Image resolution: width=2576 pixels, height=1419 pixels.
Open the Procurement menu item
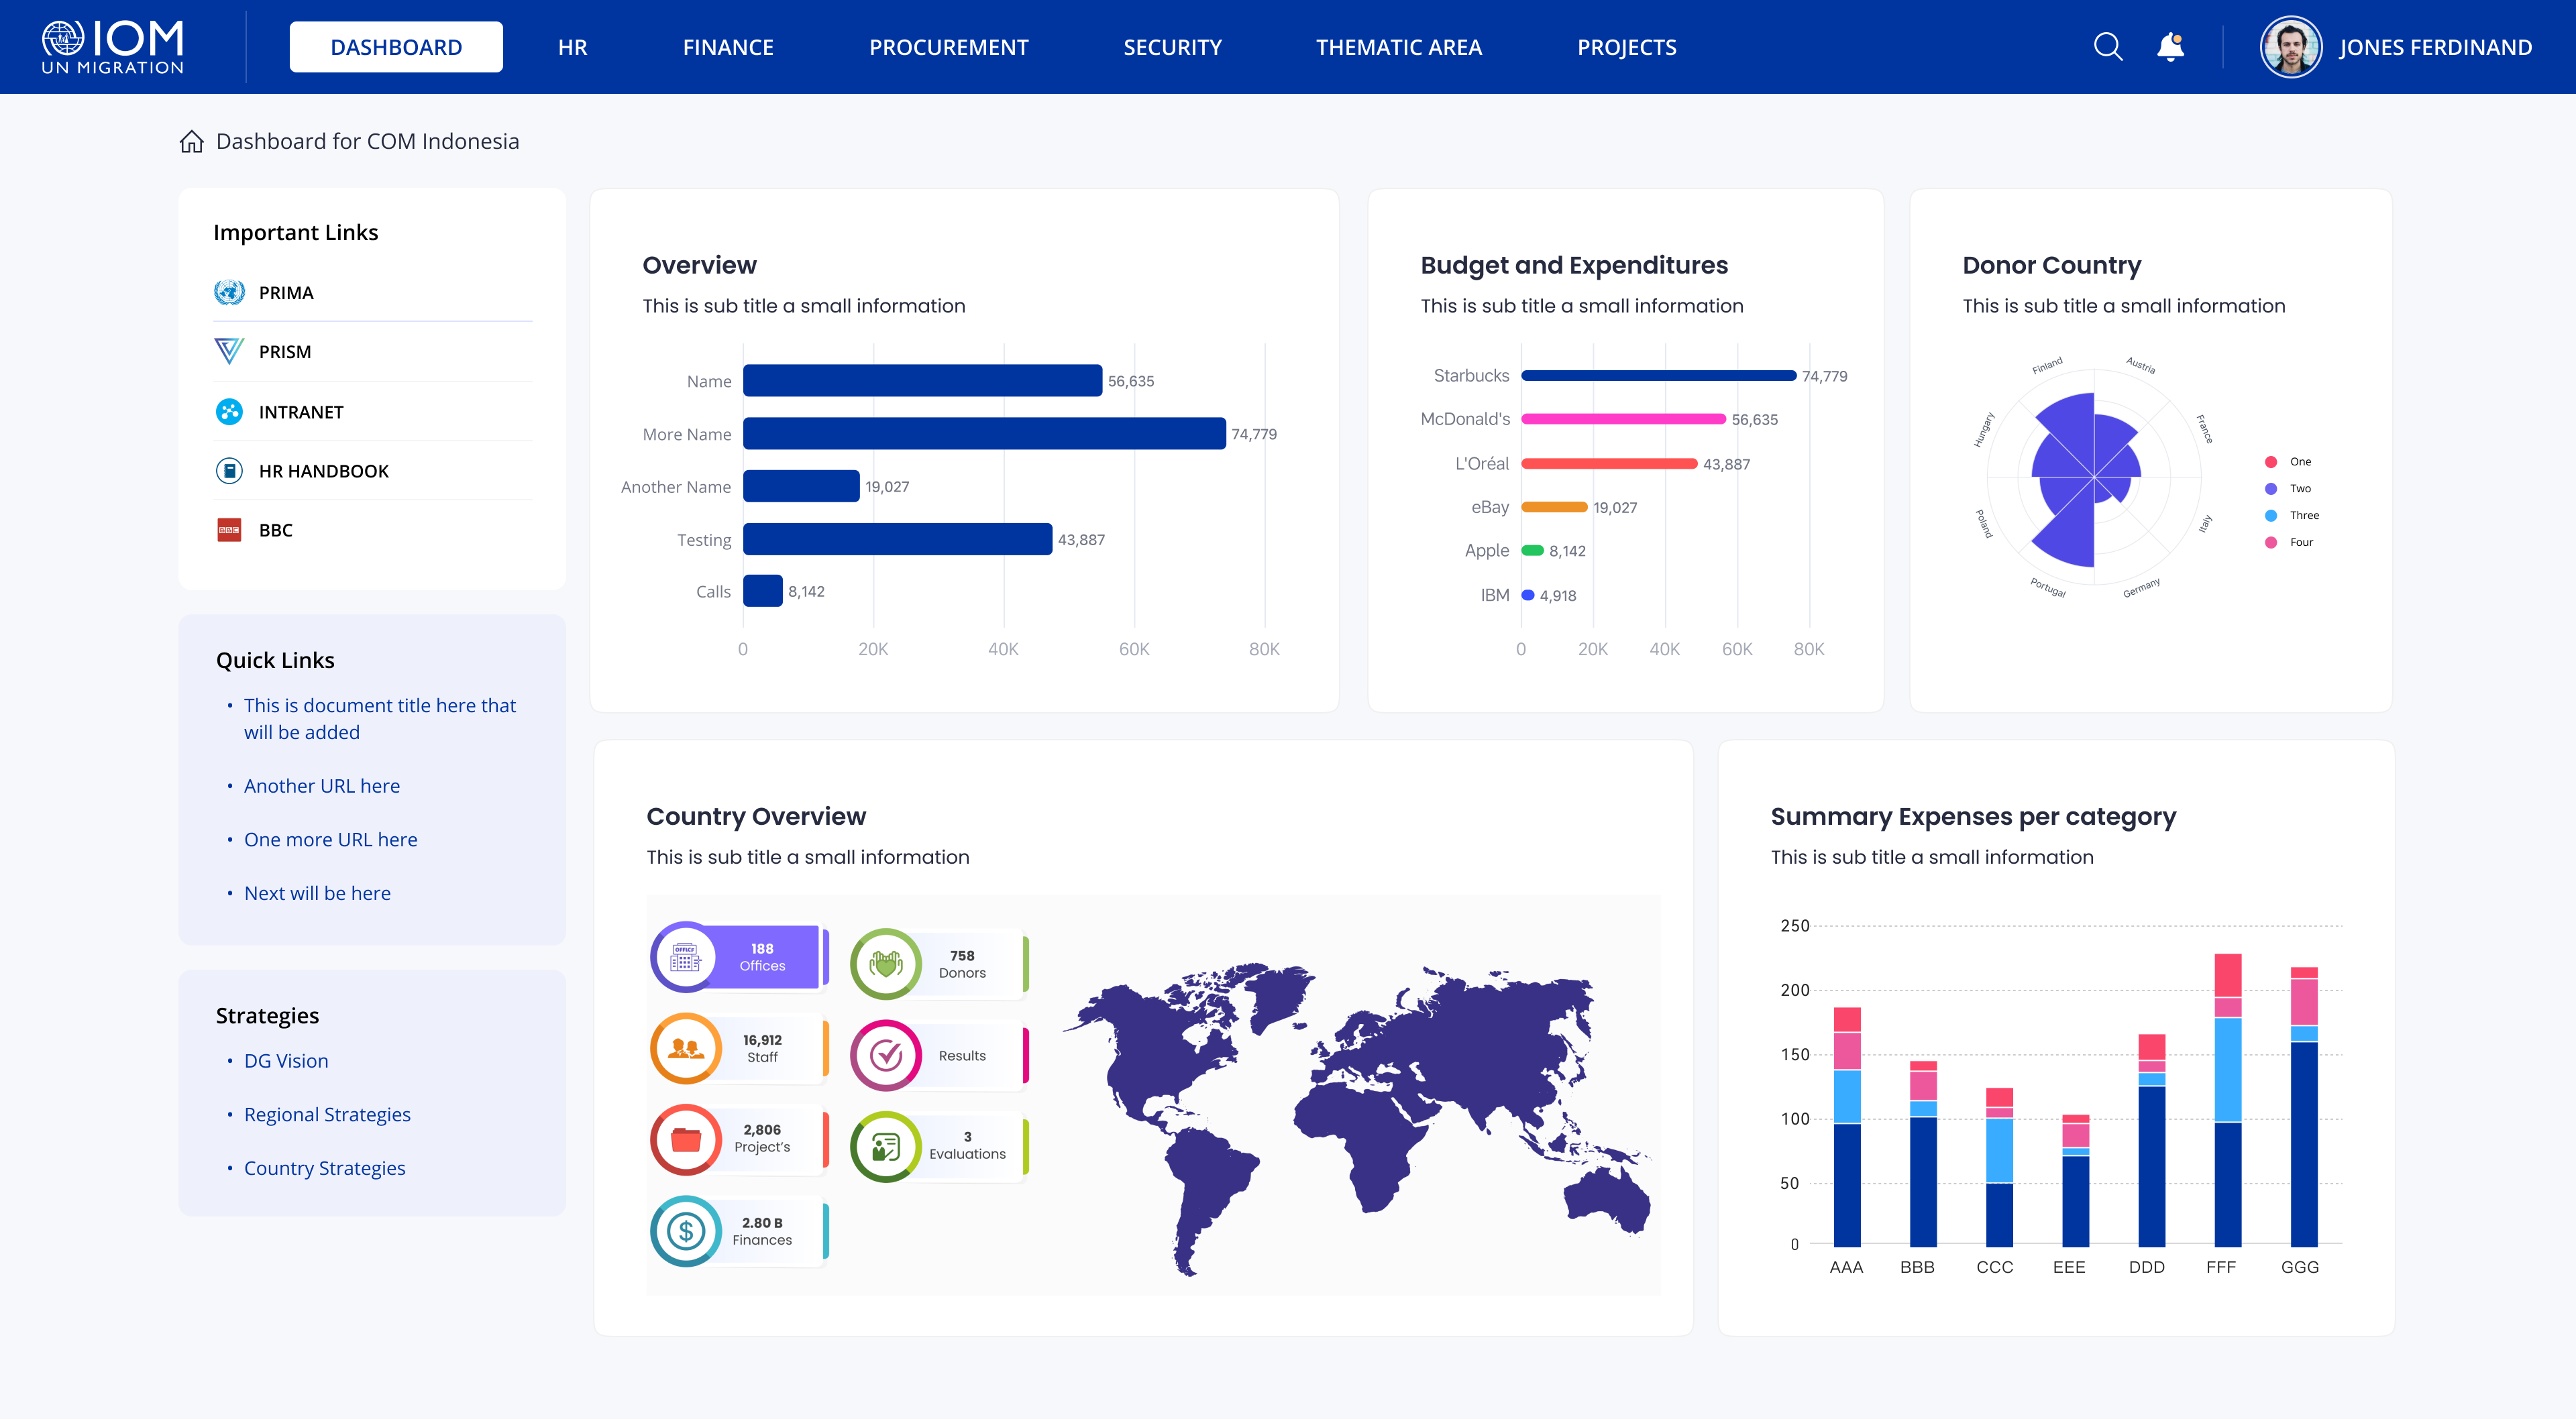click(x=948, y=47)
